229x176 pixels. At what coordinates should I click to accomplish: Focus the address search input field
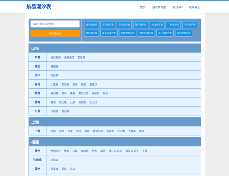click(55, 24)
